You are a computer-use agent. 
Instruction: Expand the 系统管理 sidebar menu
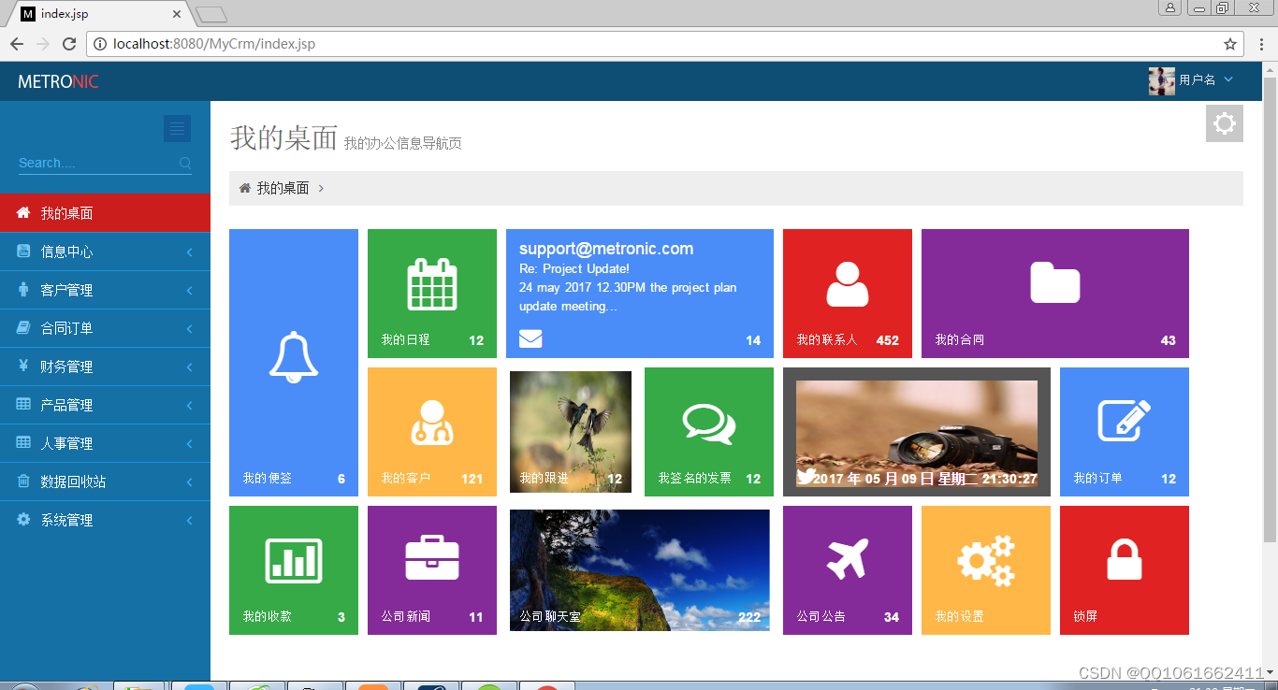pos(105,519)
